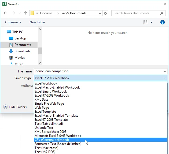Click Hide Folders button

[x=15, y=107]
